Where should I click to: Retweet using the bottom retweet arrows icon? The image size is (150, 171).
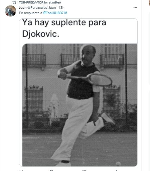point(51,170)
